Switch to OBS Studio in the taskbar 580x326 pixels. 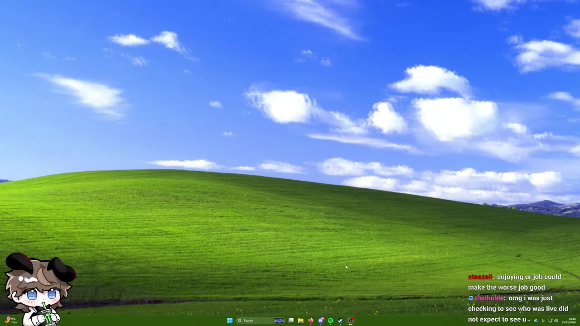[351, 321]
